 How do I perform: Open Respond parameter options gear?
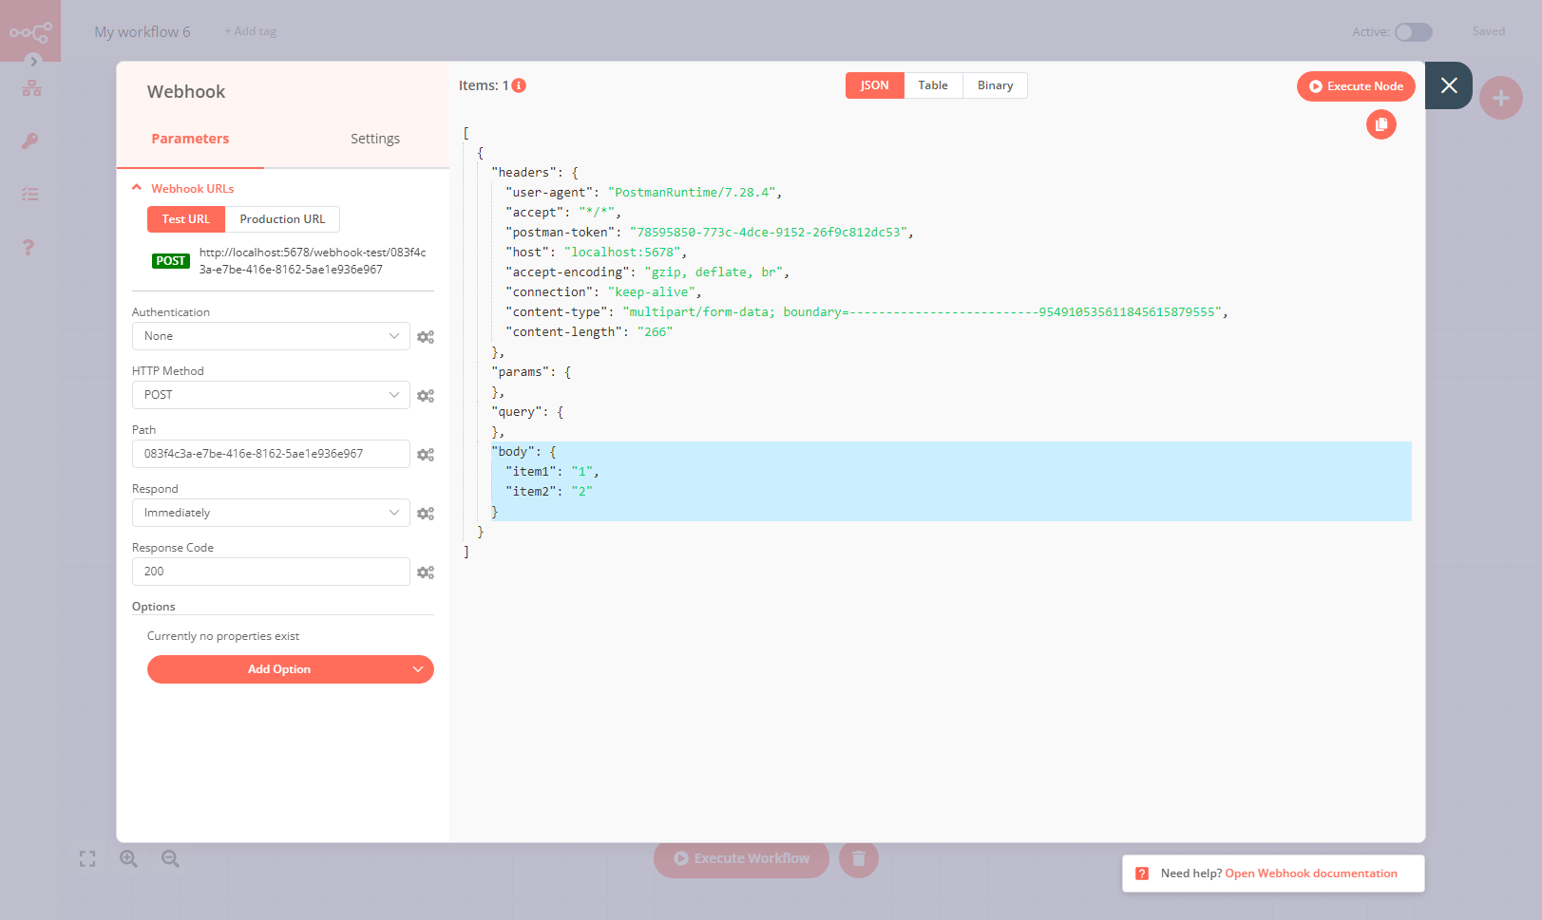(426, 514)
